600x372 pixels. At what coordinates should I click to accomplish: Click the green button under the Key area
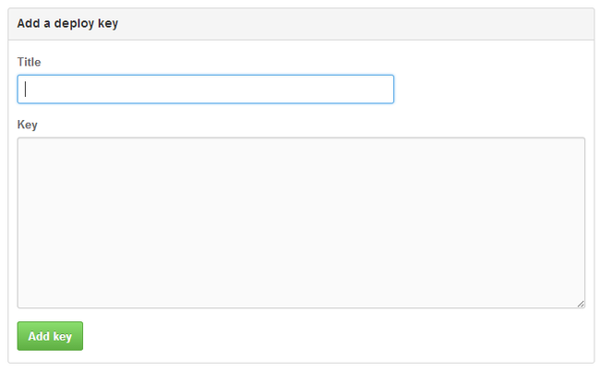(x=50, y=336)
